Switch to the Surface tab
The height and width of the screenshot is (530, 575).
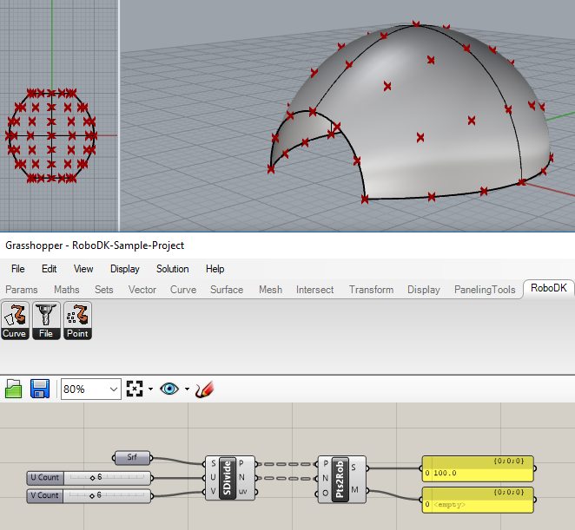(x=226, y=290)
